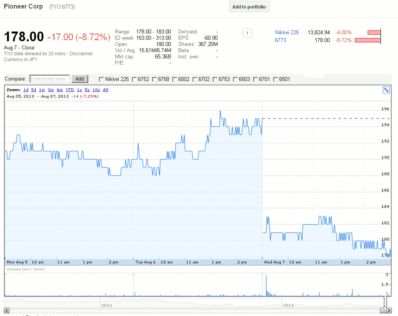This screenshot has width=398, height=316.
Task: Click the 52 week range 153.00 - 313.00
Action: [x=154, y=38]
